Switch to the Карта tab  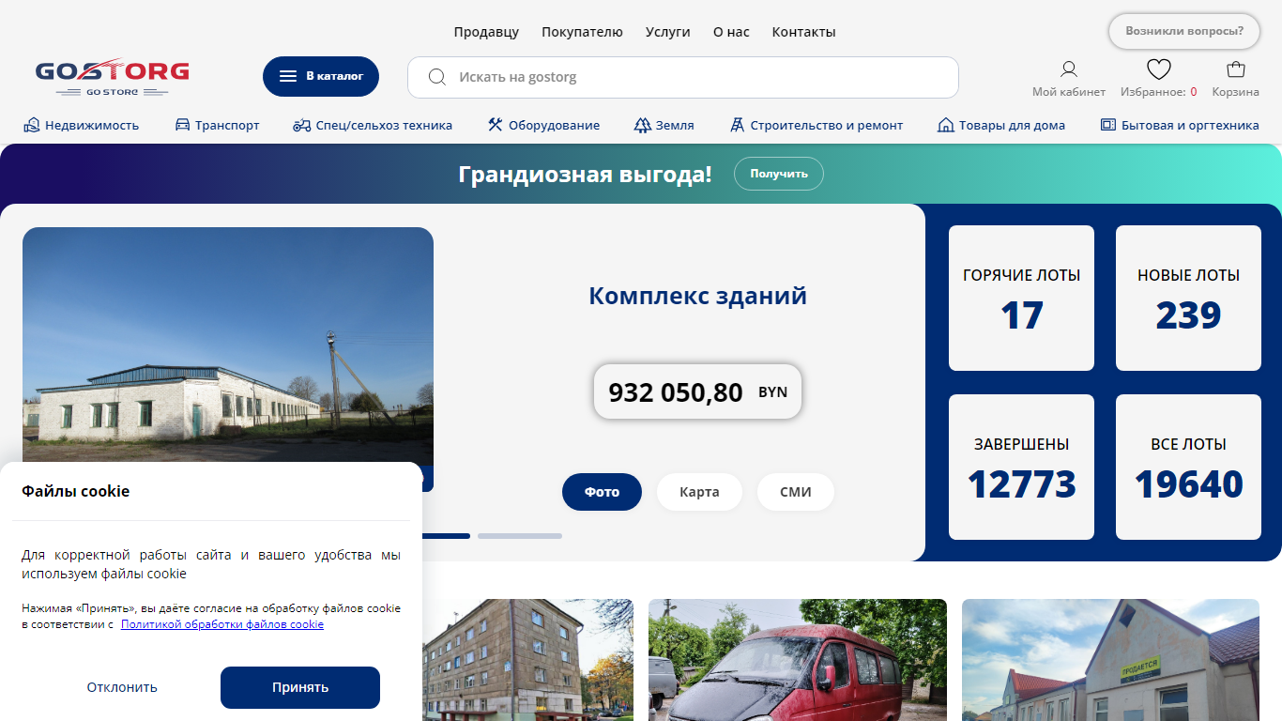click(x=699, y=492)
